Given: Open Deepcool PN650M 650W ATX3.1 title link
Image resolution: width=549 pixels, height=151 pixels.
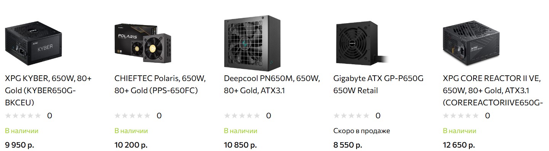Looking at the screenshot, I should [272, 84].
